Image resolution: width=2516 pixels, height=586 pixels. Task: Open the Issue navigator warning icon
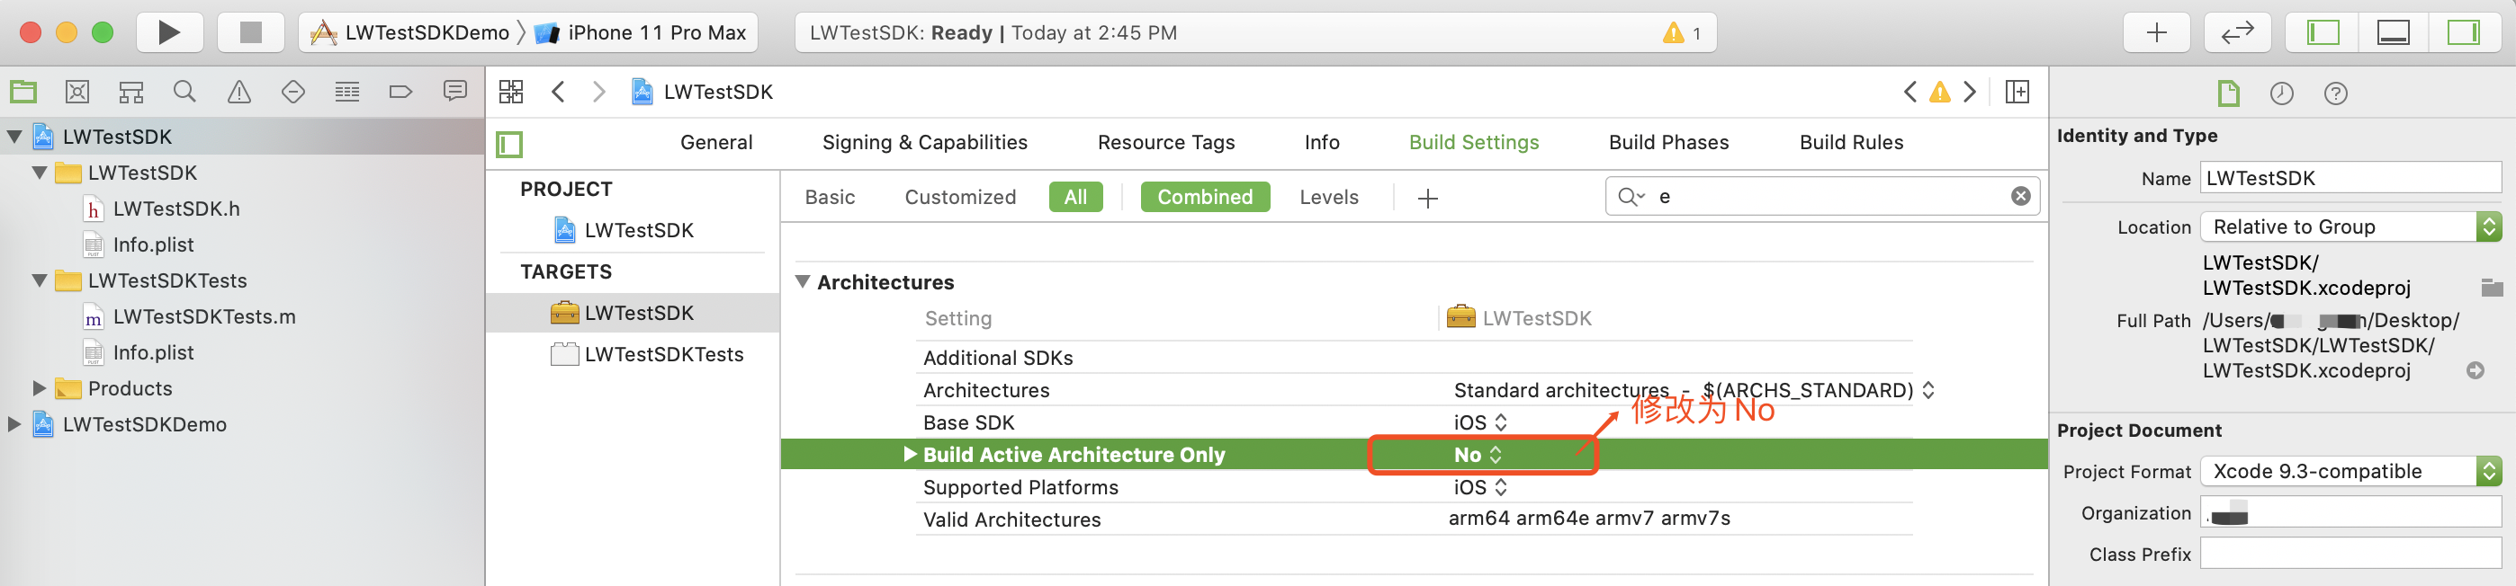tap(238, 93)
